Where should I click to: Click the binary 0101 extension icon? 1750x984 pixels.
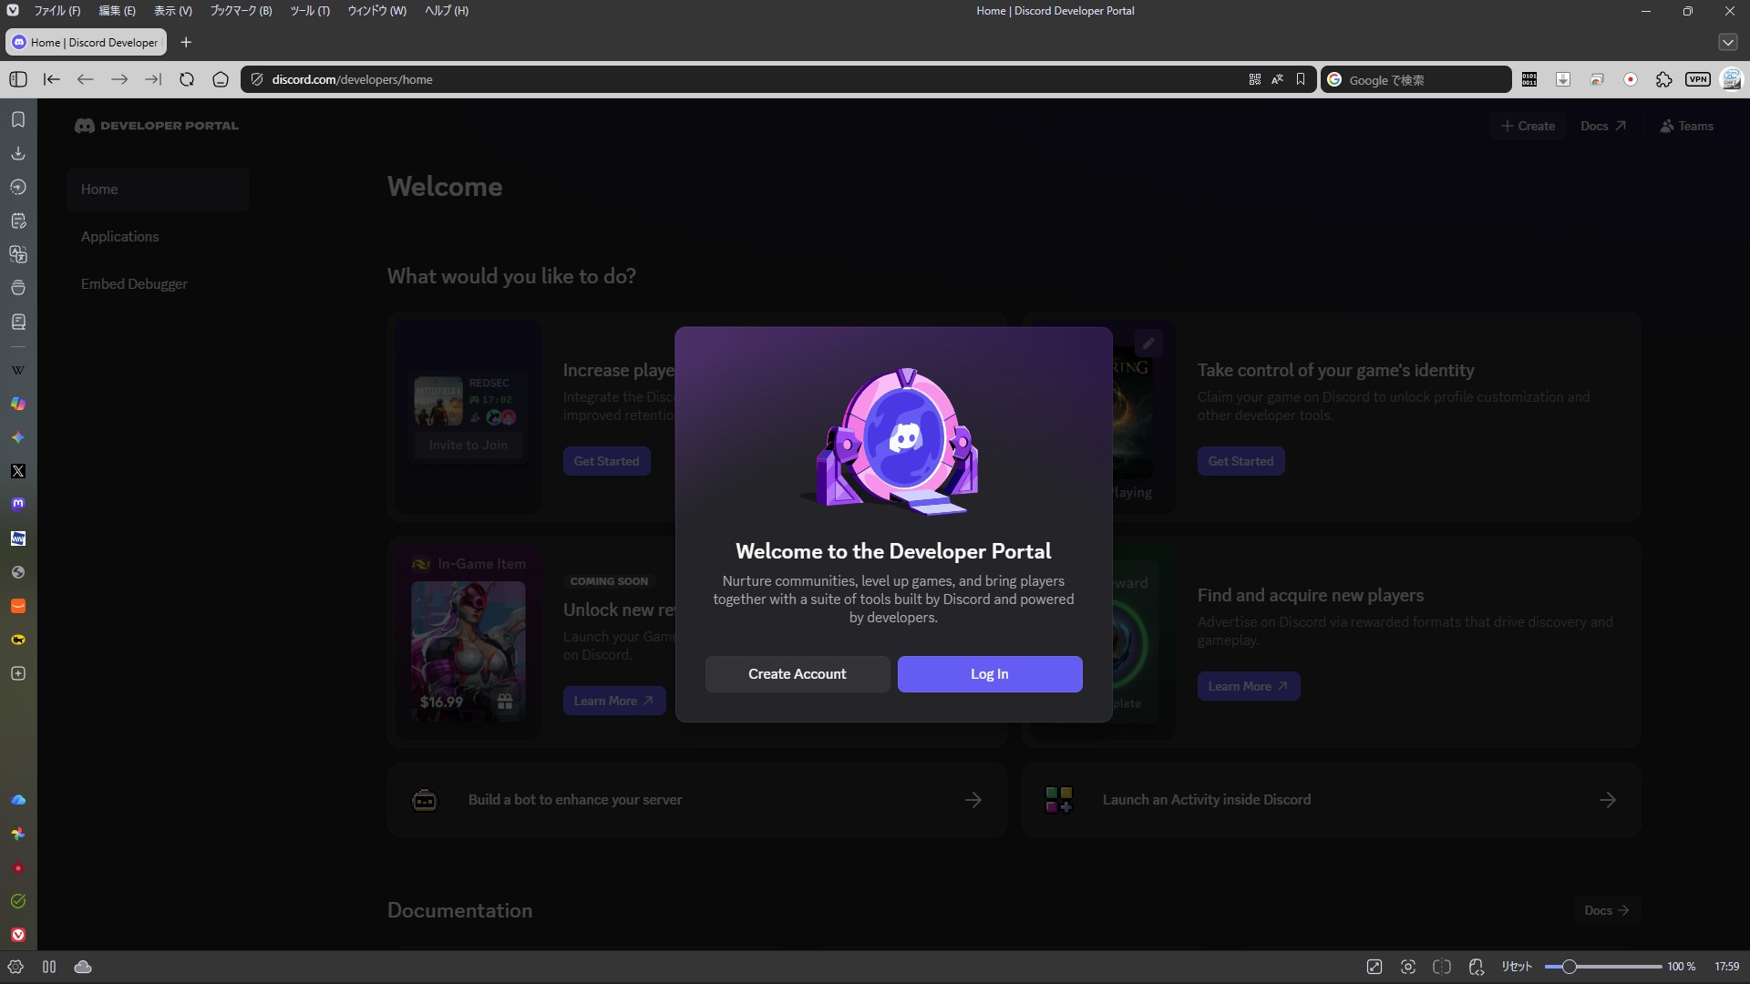point(1529,79)
